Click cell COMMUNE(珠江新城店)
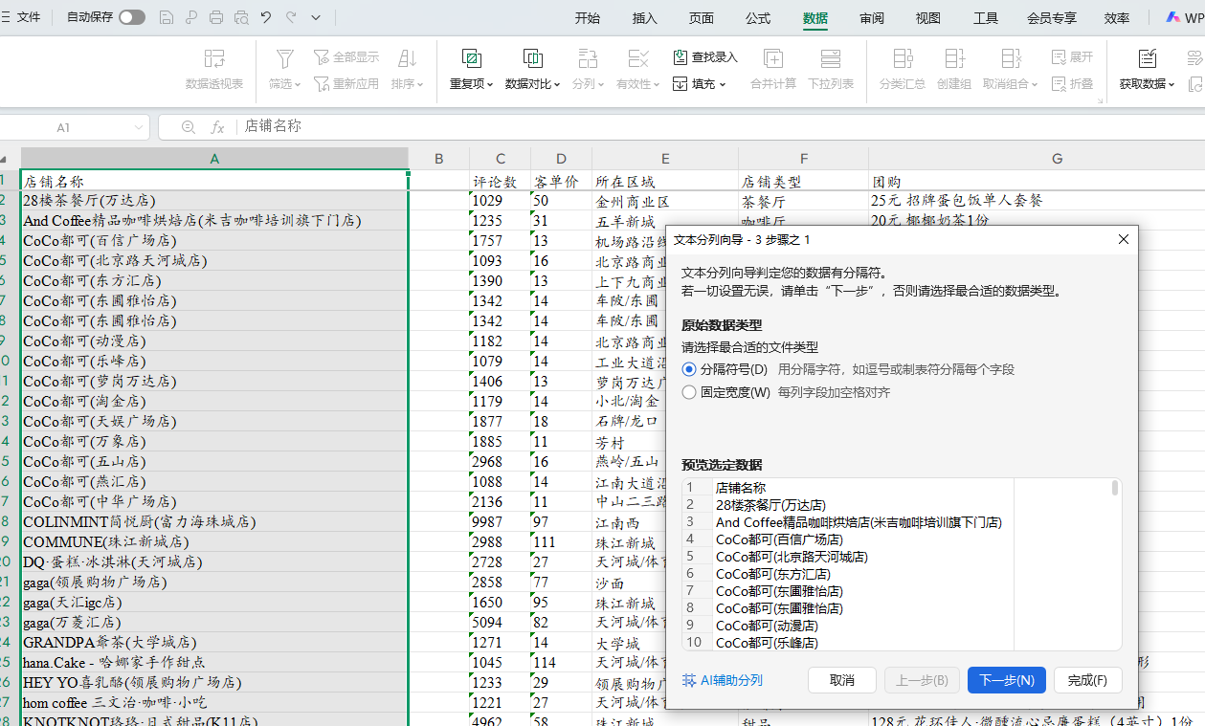 (214, 542)
